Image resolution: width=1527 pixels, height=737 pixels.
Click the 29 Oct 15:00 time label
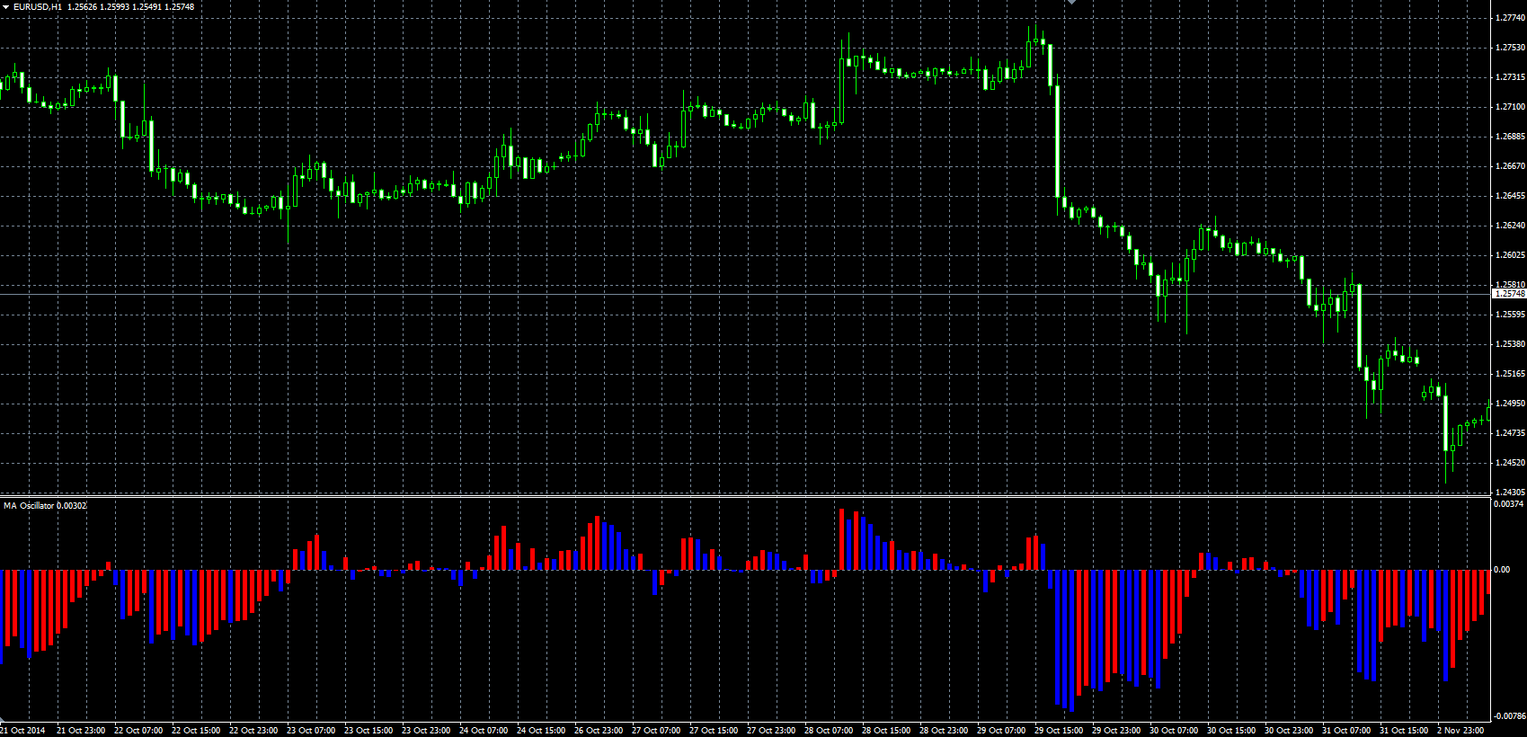click(x=1059, y=731)
